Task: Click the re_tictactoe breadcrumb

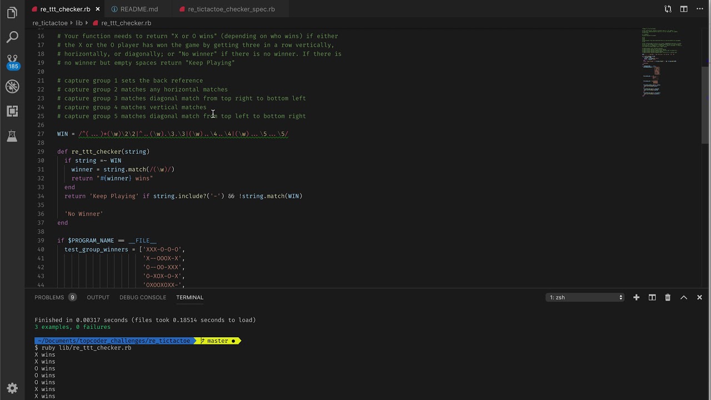Action: (x=50, y=23)
